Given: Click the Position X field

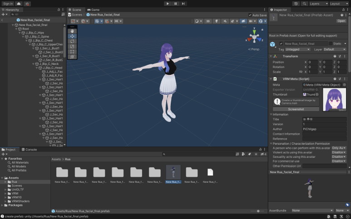Looking at the screenshot, I should tap(313, 62).
